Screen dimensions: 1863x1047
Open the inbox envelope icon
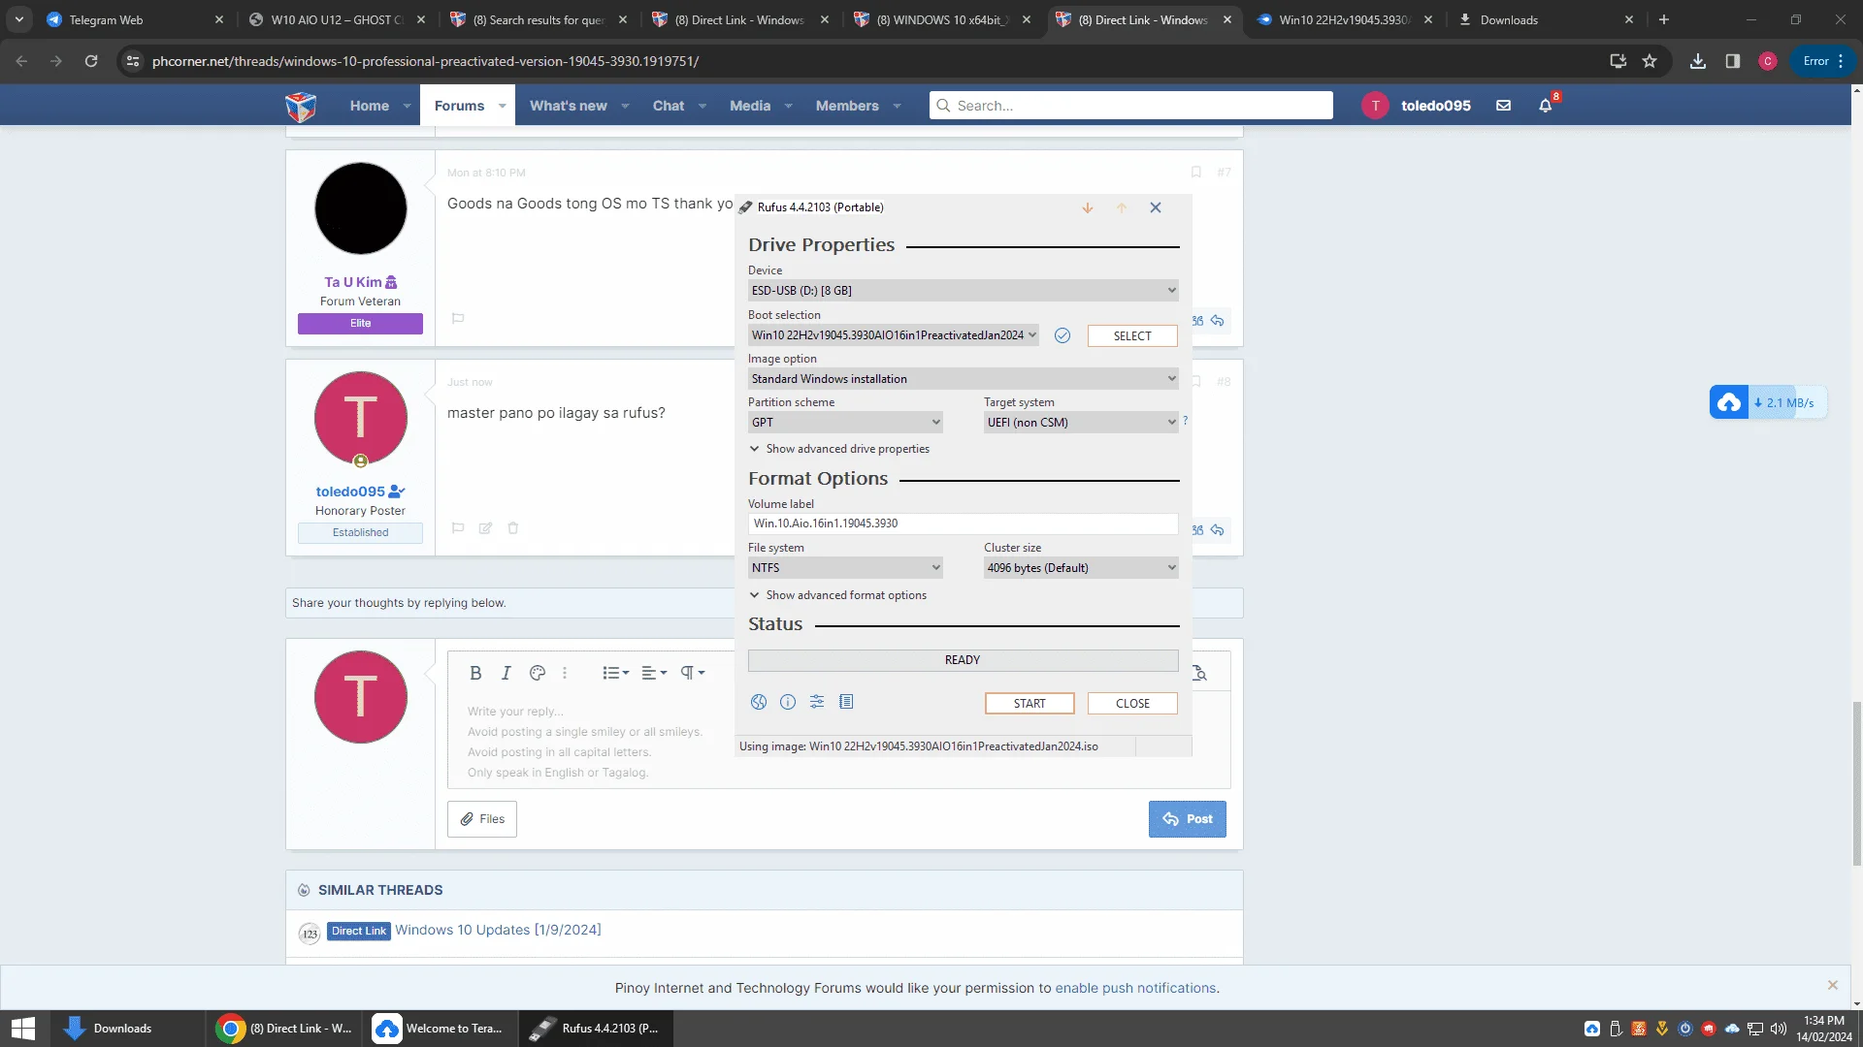pos(1503,106)
